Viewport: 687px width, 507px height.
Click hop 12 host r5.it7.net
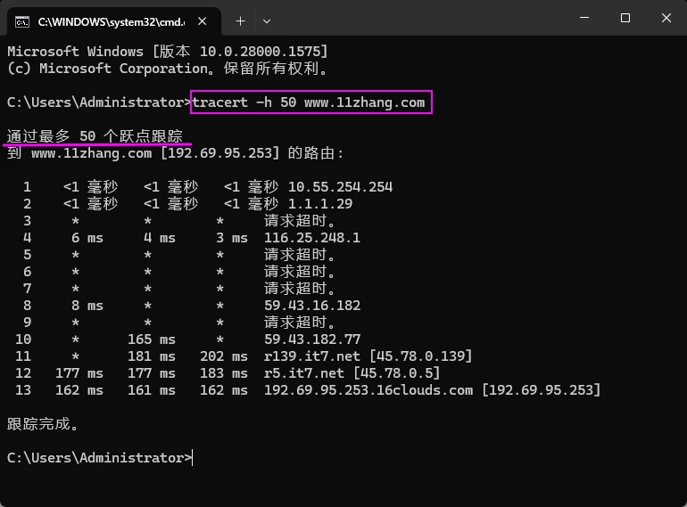point(304,373)
